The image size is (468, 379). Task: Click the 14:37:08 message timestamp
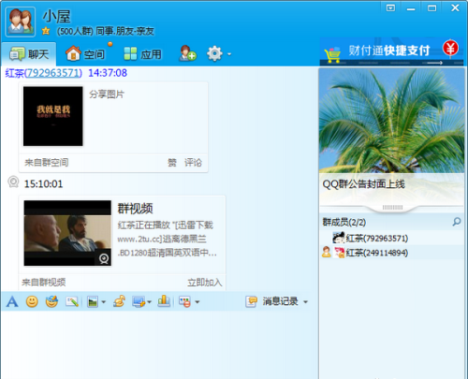coord(108,73)
